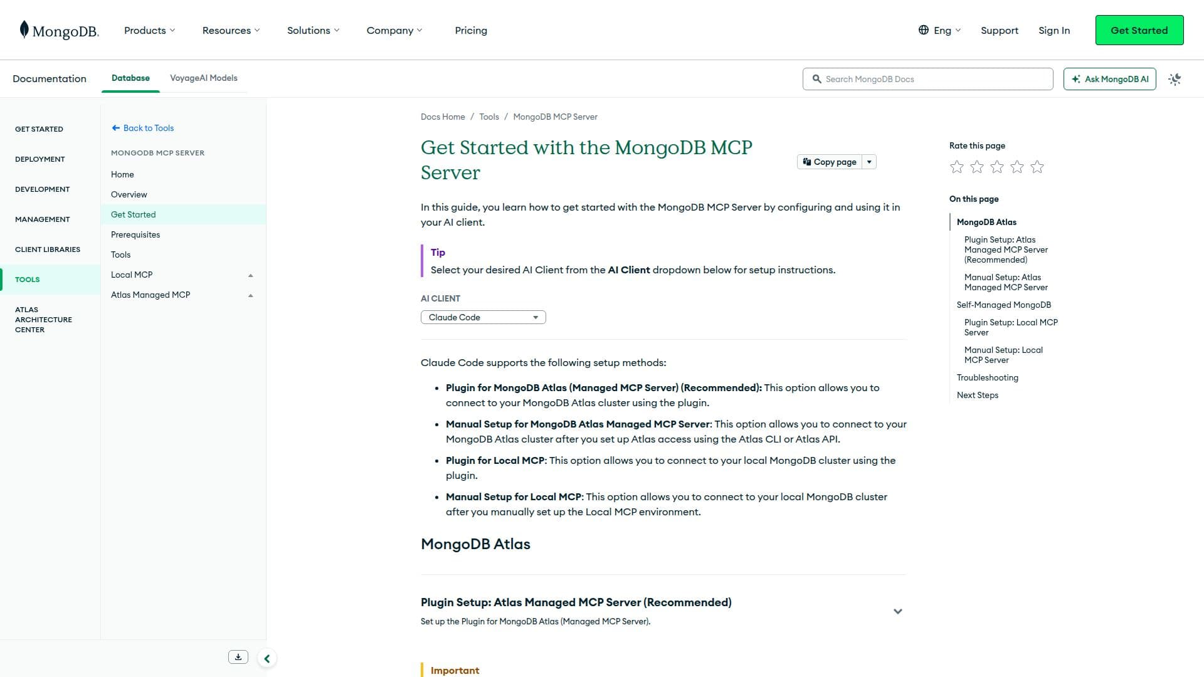The image size is (1204, 677).
Task: Click the Copy page button
Action: point(830,162)
